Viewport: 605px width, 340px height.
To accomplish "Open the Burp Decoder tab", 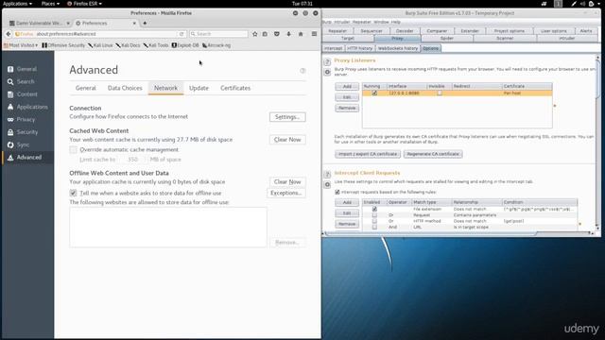I will 405,31.
